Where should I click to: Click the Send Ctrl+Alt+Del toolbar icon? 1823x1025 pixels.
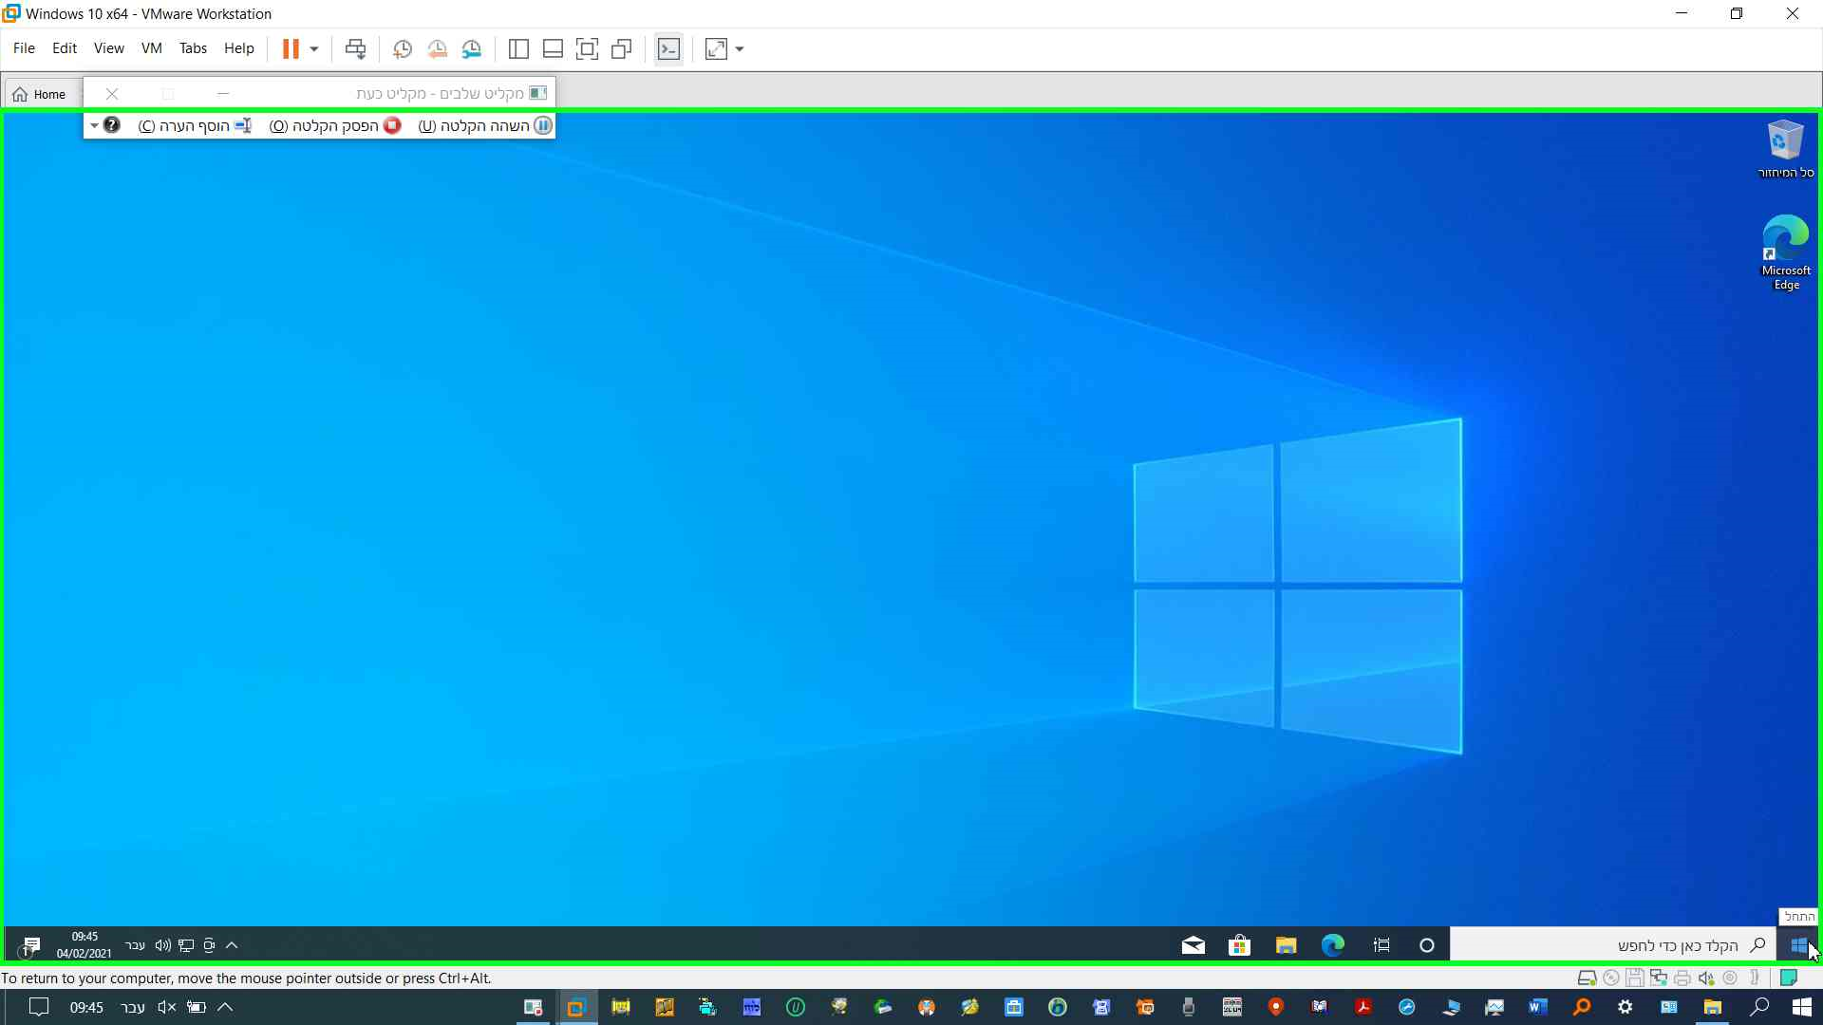click(x=355, y=49)
